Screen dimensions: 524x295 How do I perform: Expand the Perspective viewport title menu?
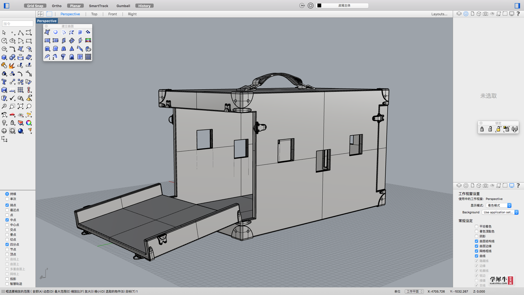(47, 21)
